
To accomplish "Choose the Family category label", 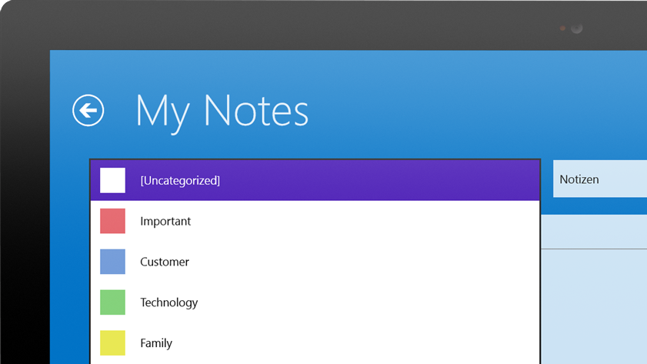I will tap(156, 343).
